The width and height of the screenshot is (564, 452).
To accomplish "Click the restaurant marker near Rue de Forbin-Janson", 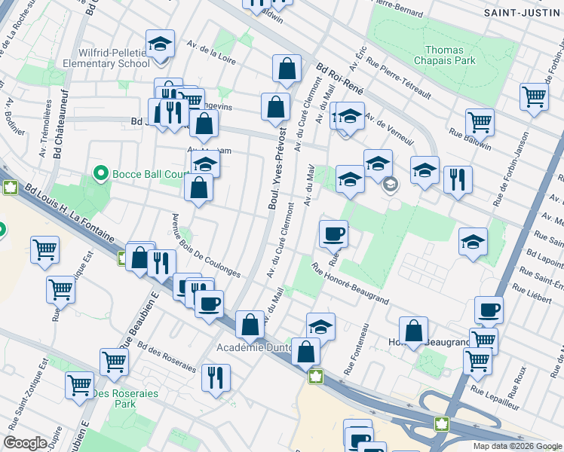I will click(x=458, y=181).
